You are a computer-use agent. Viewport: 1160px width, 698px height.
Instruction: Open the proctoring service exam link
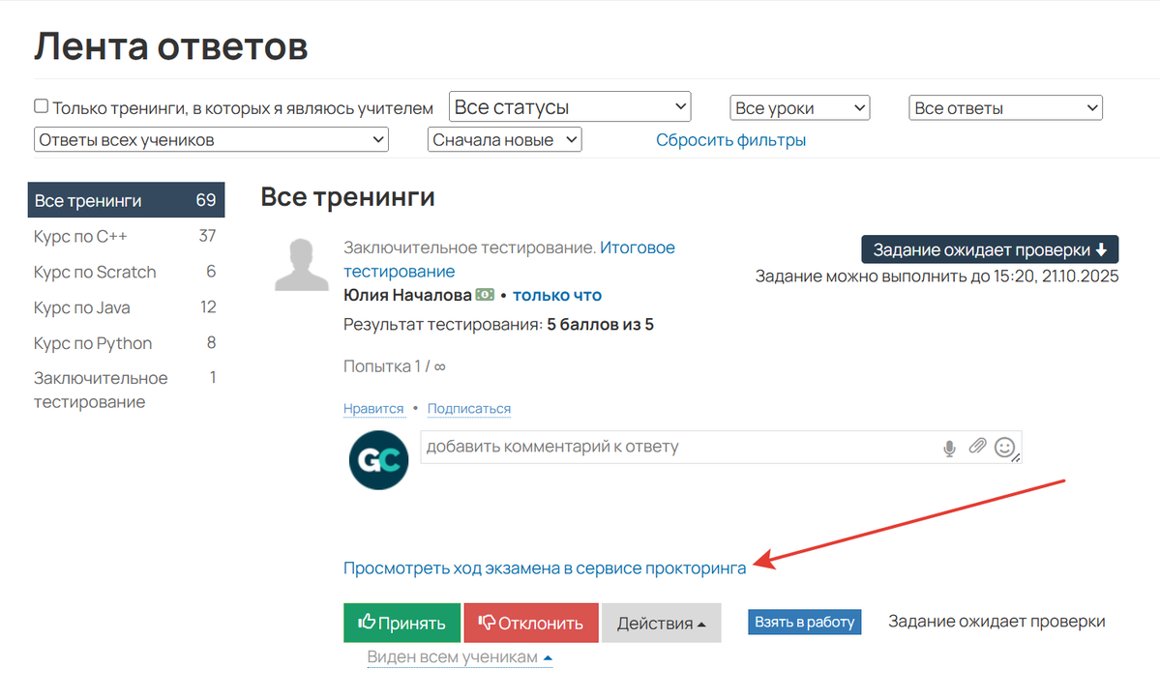[x=544, y=568]
